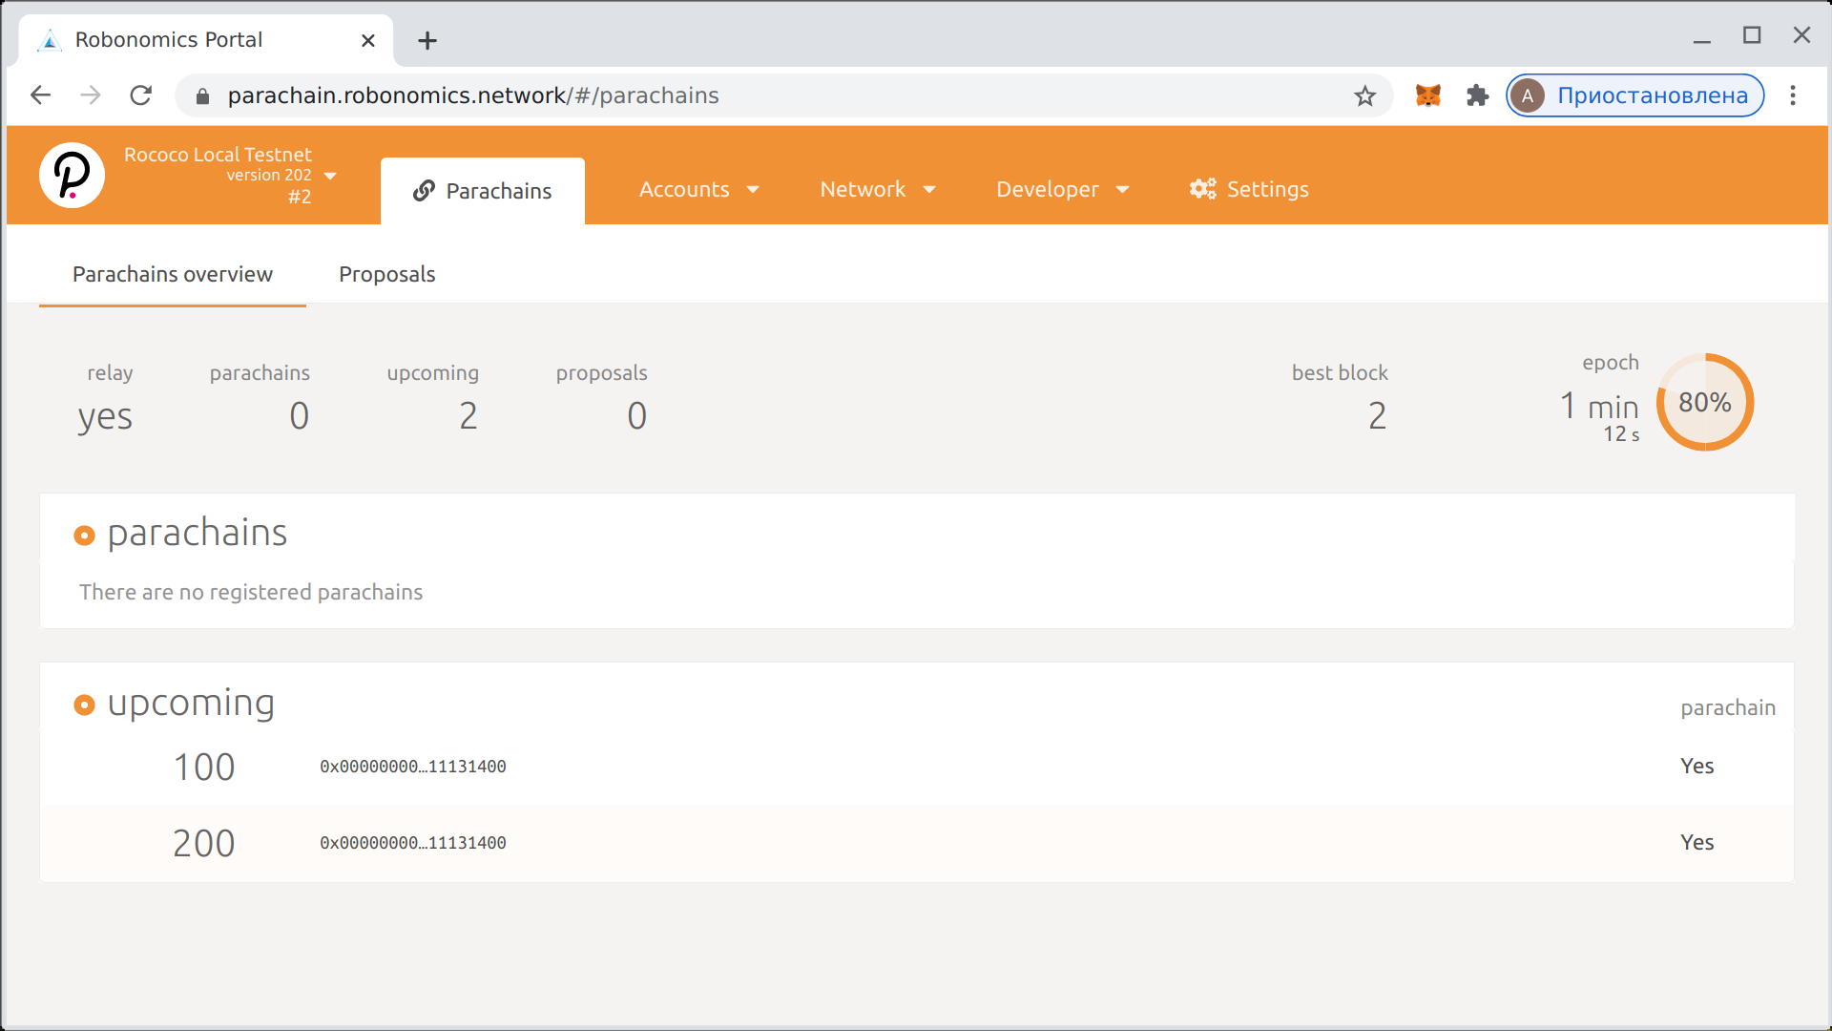Expand the Accounts dropdown arrow
Screen dimensions: 1832x1031
753,190
